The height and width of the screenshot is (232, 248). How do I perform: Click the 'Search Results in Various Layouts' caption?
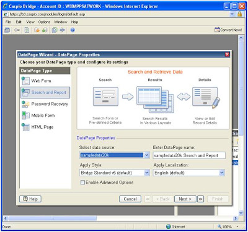[156, 121]
